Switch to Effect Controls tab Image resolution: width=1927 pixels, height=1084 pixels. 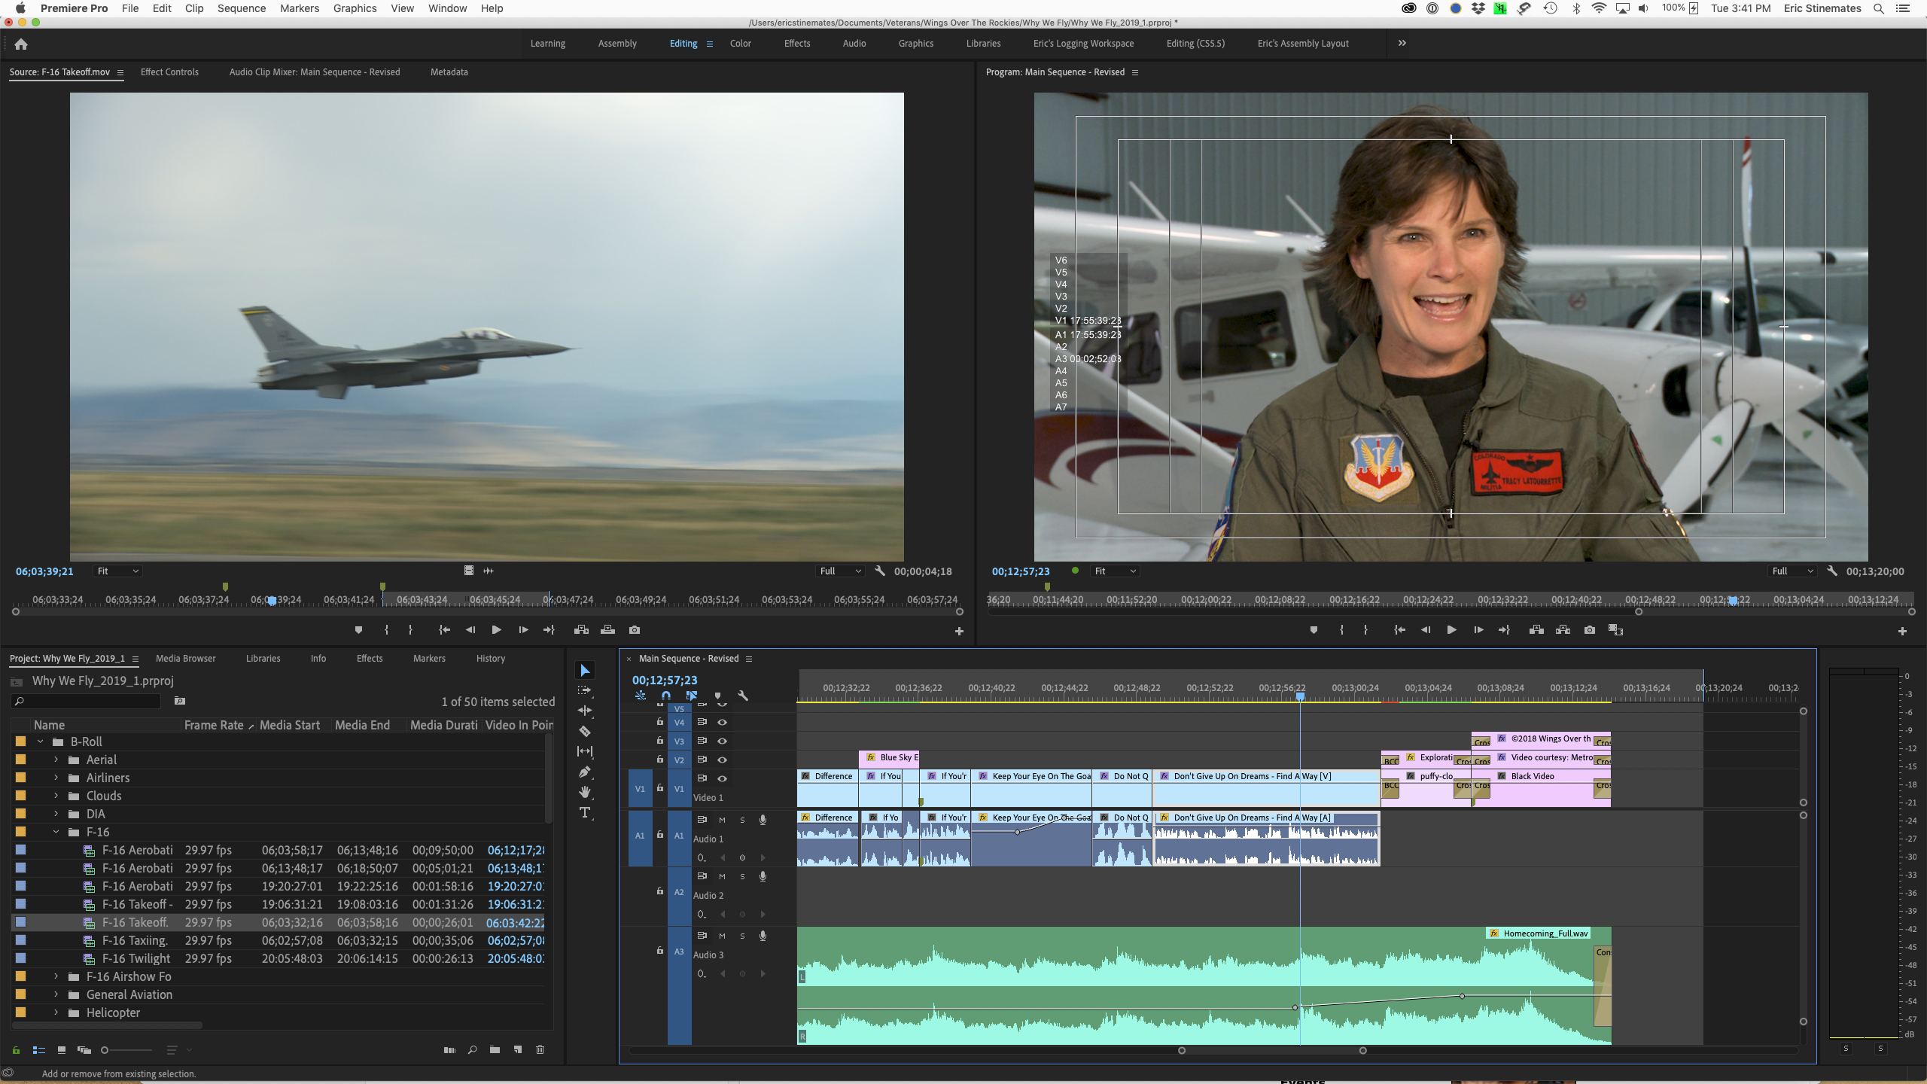(x=169, y=72)
